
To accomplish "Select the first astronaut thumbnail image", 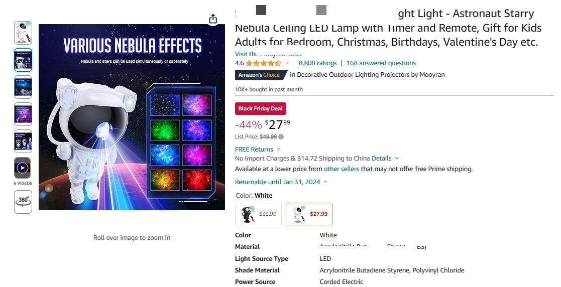I will (x=23, y=33).
